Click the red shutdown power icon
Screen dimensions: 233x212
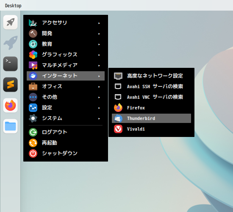tap(33, 153)
